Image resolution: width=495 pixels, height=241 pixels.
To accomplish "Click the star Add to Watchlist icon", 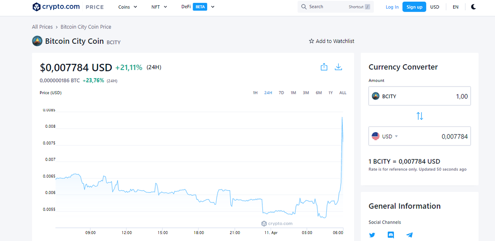I will (x=311, y=41).
